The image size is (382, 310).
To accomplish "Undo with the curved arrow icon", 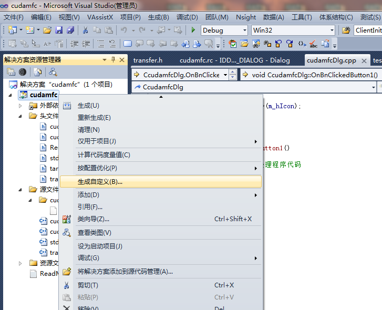I will point(124,30).
